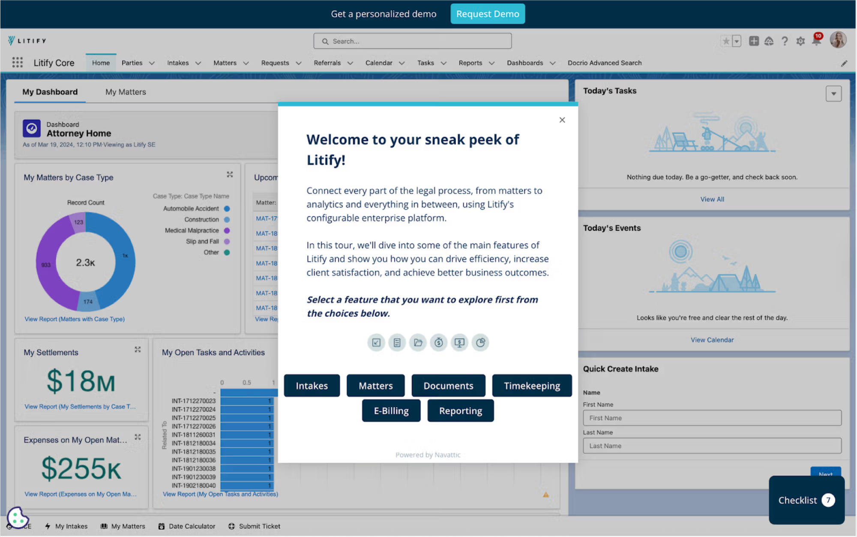The height and width of the screenshot is (537, 857).
Task: Click the global actions plus icon
Action: click(x=754, y=41)
